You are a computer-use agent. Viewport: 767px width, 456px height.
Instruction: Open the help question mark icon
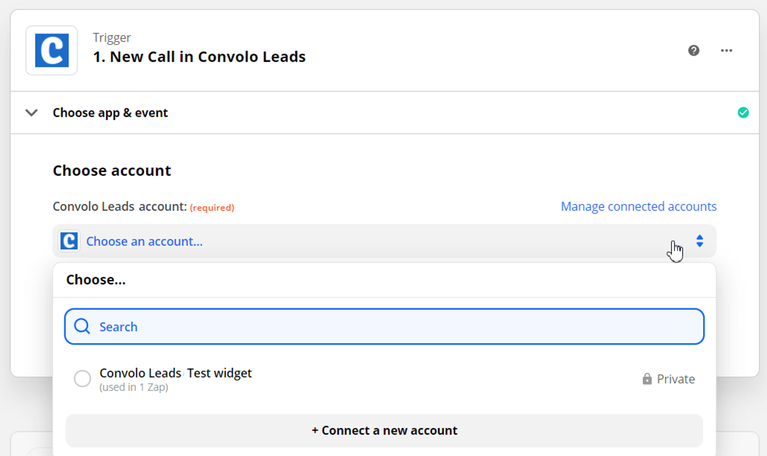(x=693, y=51)
